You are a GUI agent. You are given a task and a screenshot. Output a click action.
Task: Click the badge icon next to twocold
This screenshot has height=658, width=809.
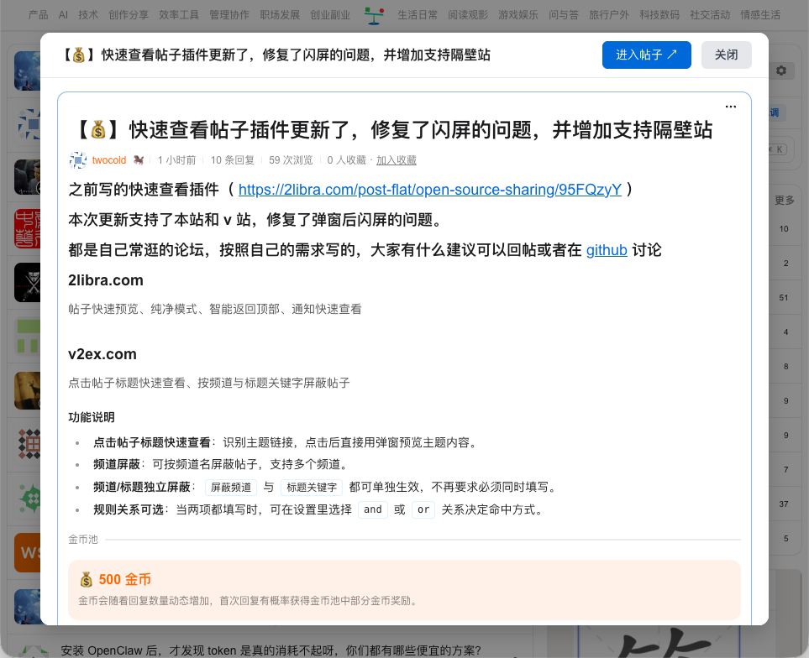coord(139,160)
